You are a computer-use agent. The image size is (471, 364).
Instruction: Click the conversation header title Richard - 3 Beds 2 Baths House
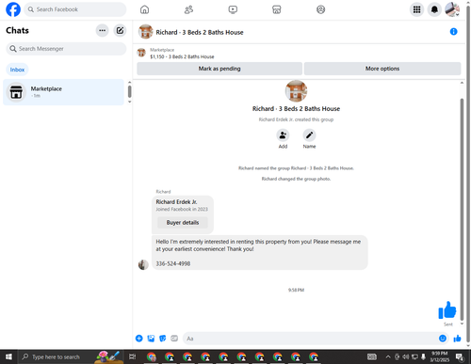coord(200,32)
